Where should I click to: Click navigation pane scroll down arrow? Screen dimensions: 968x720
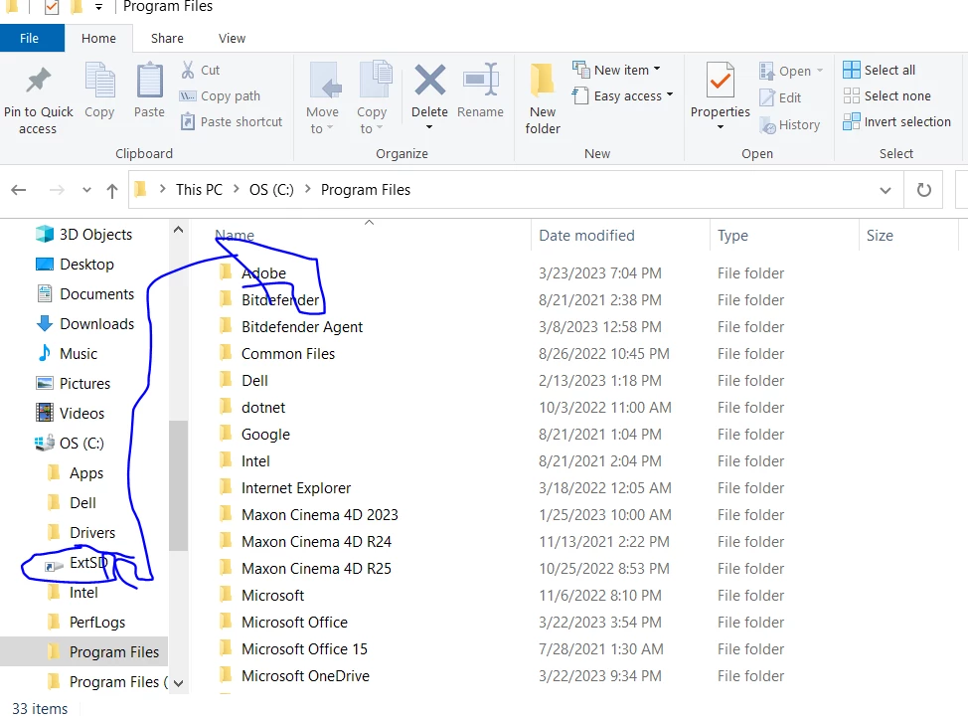point(179,683)
